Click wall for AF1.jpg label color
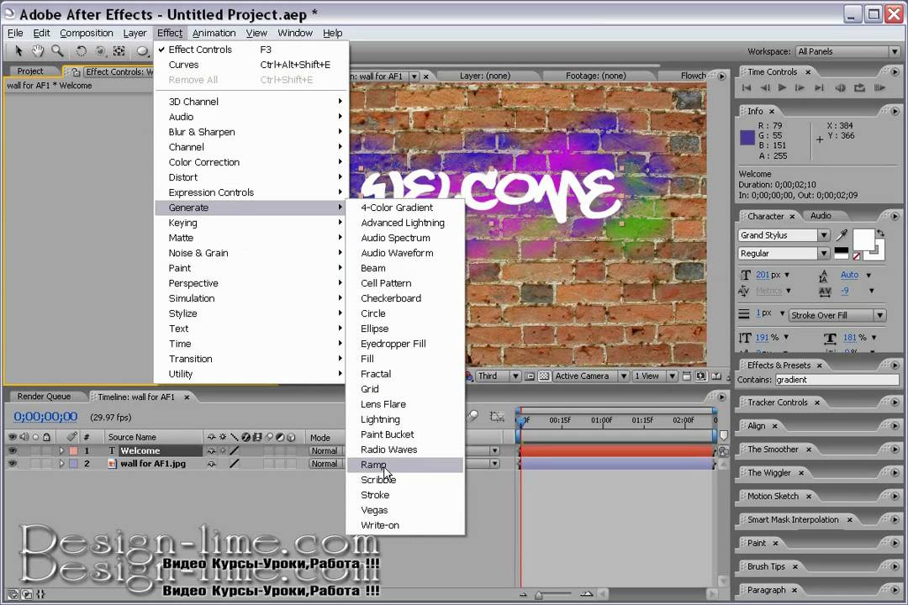 tap(73, 464)
